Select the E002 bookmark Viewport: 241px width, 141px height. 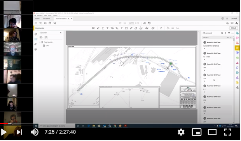click(x=47, y=45)
